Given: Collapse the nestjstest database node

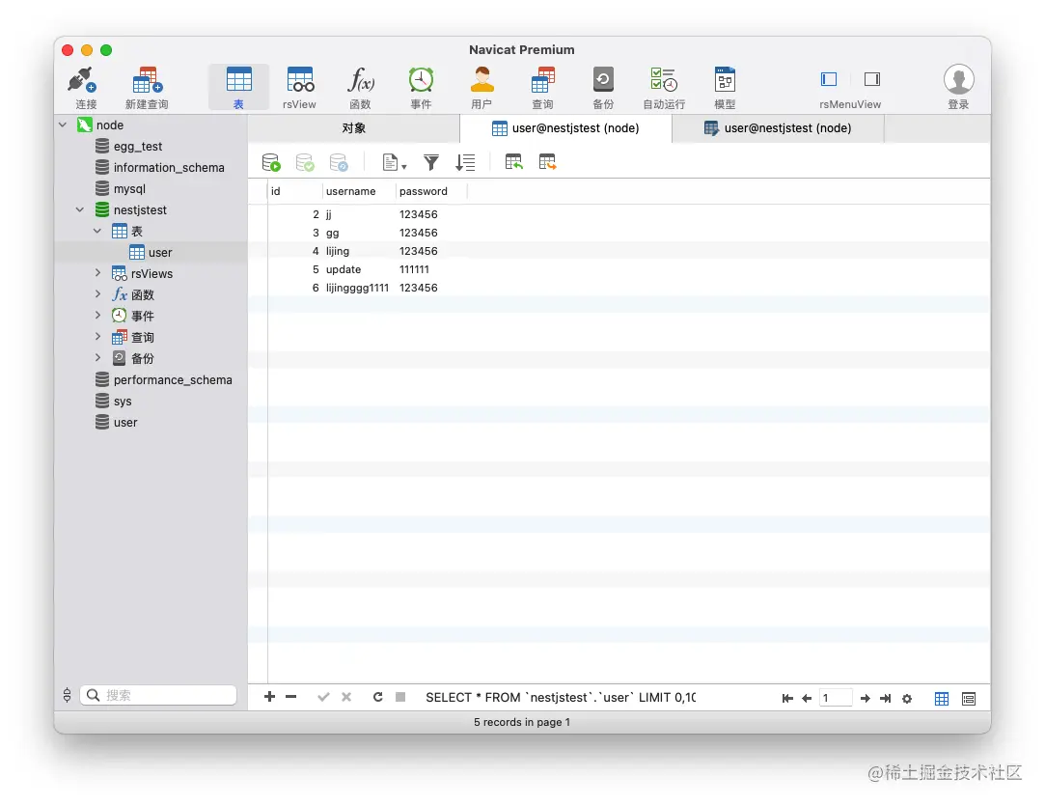Looking at the screenshot, I should (x=80, y=209).
